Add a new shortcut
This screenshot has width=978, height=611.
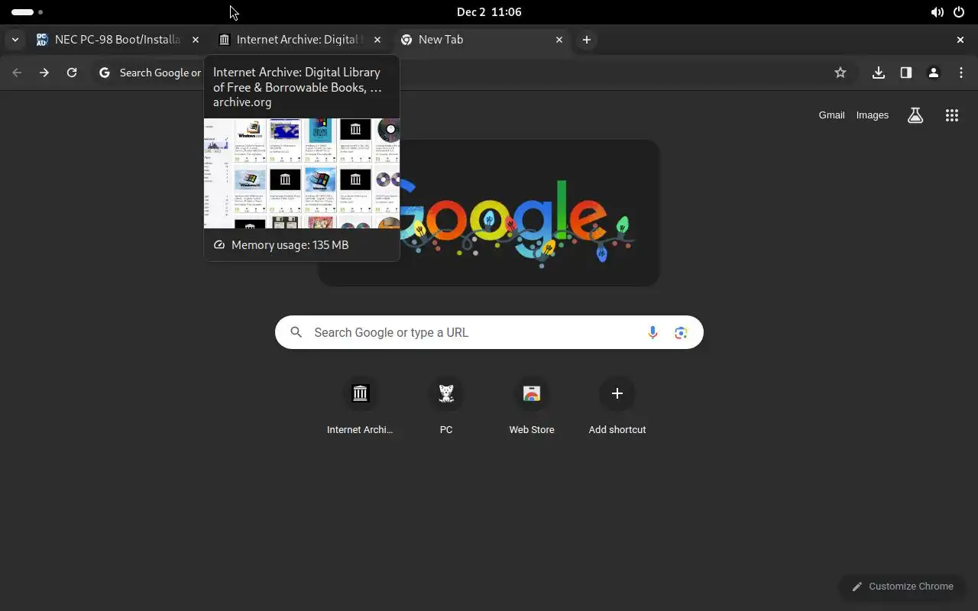(617, 406)
